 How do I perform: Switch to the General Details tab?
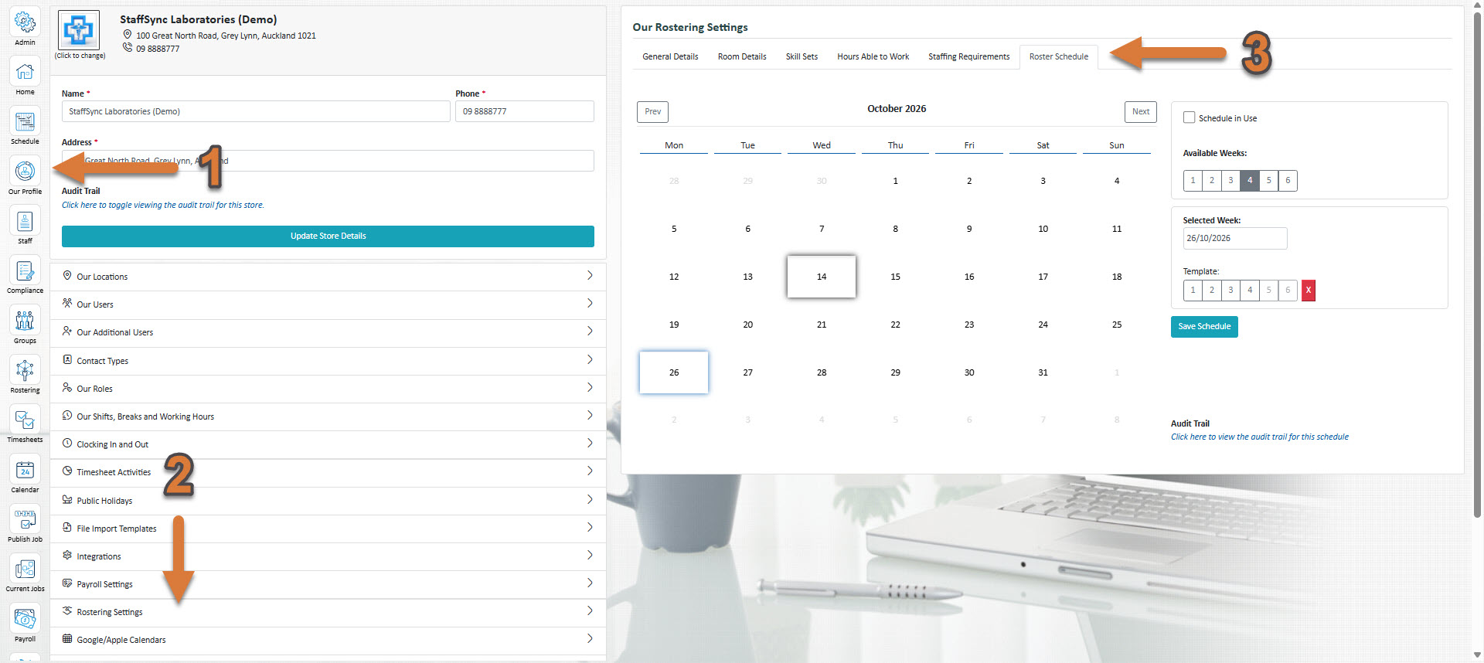[x=670, y=56]
